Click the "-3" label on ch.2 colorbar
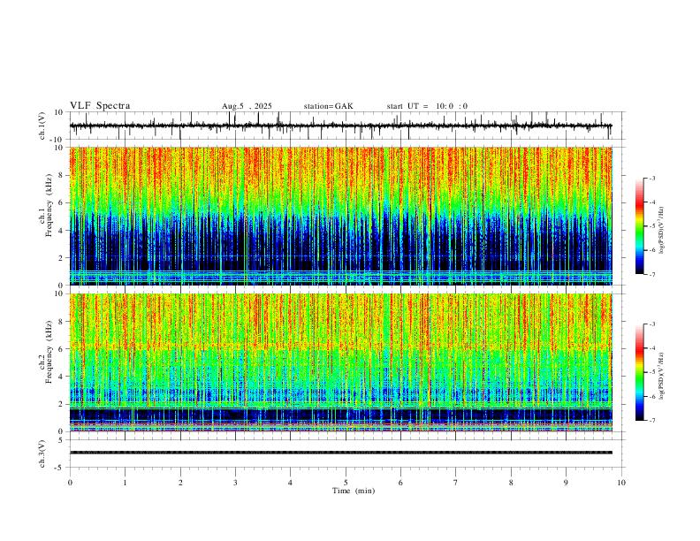The height and width of the screenshot is (541, 700). point(651,324)
